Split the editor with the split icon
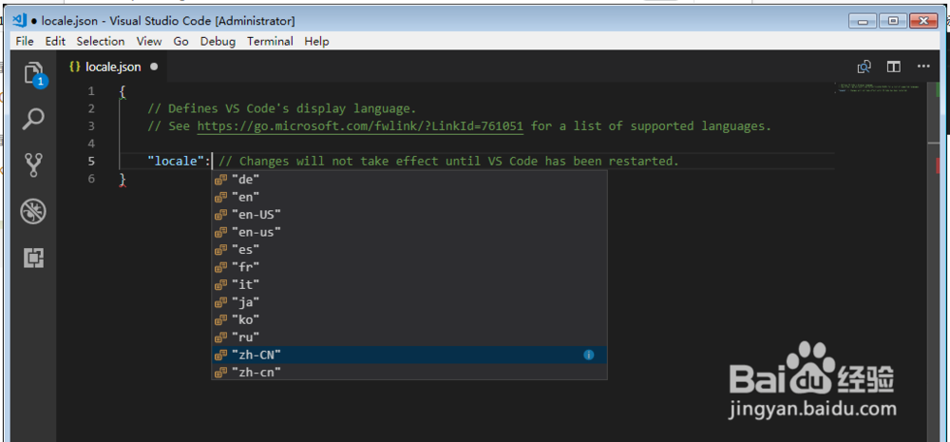Screen dimensions: 950x442 (x=894, y=67)
